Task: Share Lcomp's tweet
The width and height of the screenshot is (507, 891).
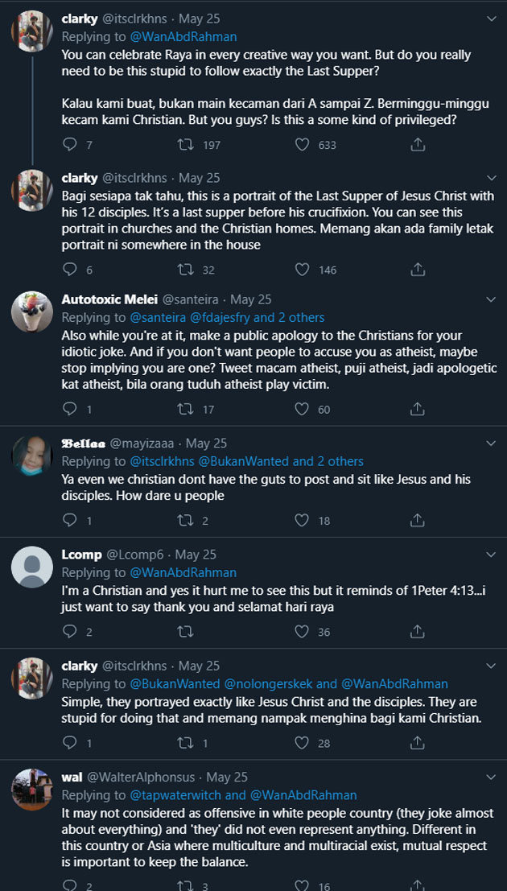Action: 418,632
